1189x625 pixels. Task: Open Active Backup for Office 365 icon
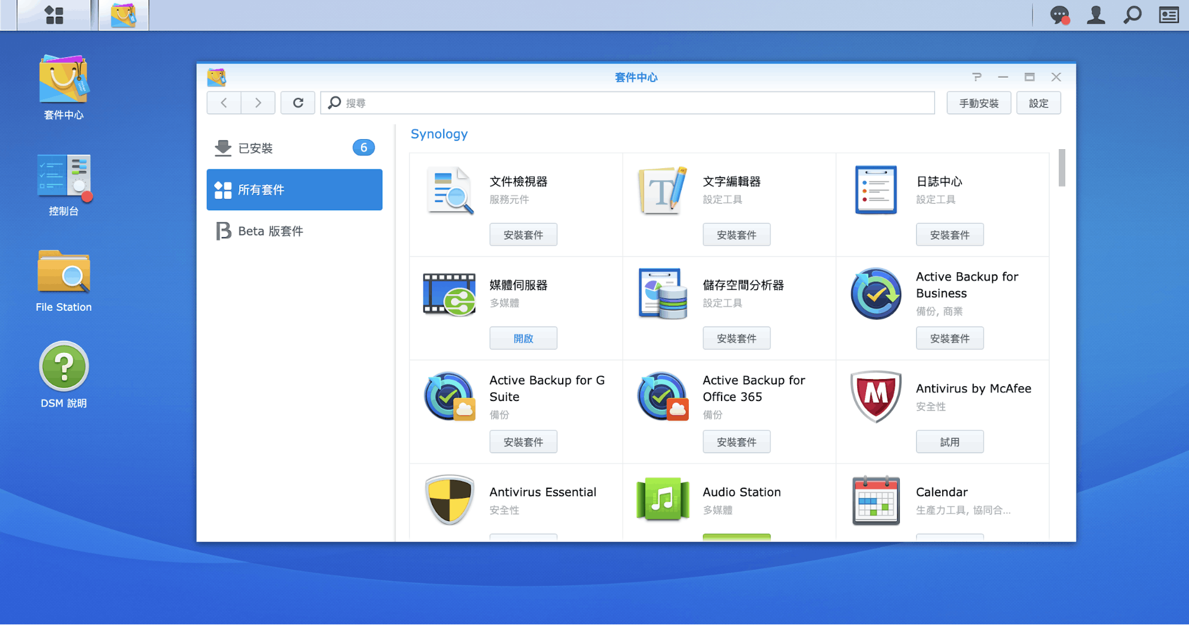663,397
